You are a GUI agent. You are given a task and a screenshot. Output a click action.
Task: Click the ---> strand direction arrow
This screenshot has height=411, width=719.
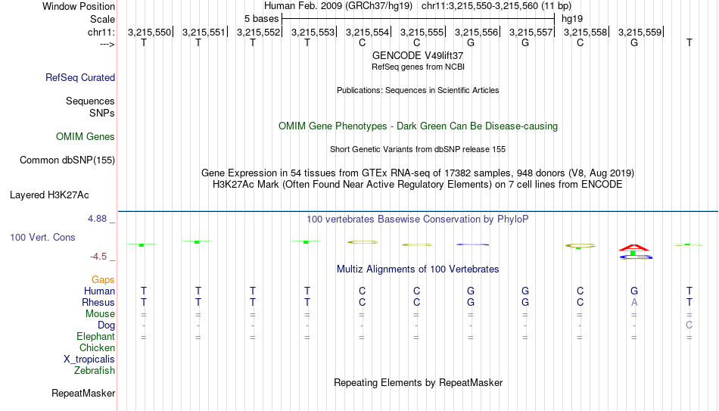[x=107, y=44]
